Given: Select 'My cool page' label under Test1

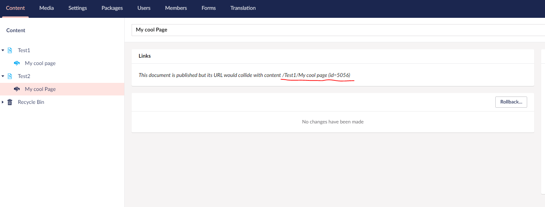Looking at the screenshot, I should [x=40, y=63].
